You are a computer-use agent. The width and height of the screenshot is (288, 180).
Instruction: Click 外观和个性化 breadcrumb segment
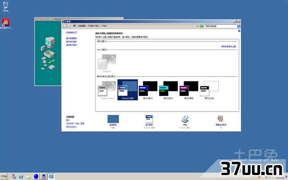coord(93,26)
